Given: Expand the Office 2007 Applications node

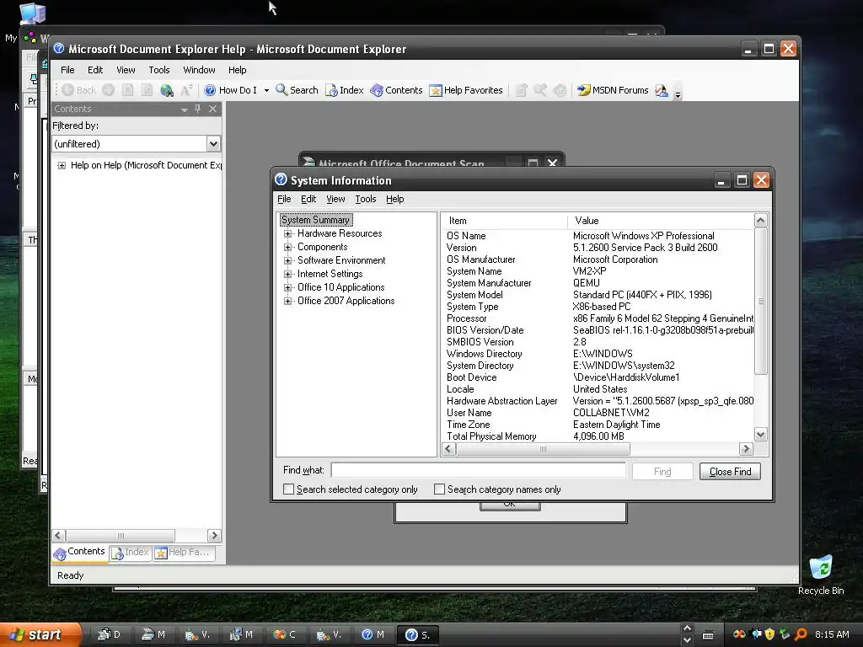Looking at the screenshot, I should (x=288, y=301).
